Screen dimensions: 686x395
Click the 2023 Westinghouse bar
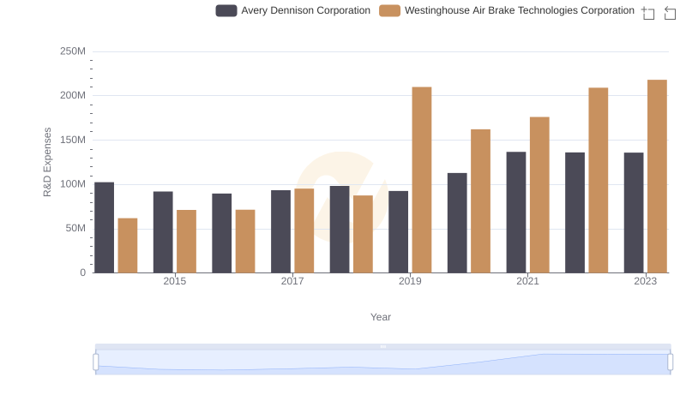coord(657,177)
